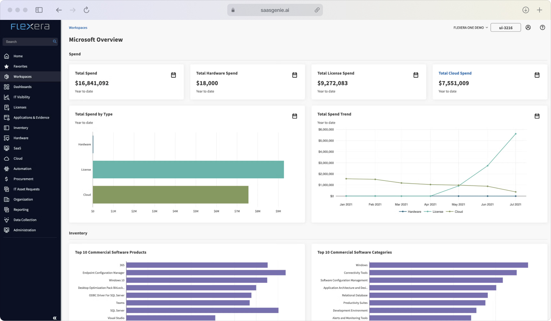Click the License bar in spend chart
The height and width of the screenshot is (321, 551).
click(188, 169)
